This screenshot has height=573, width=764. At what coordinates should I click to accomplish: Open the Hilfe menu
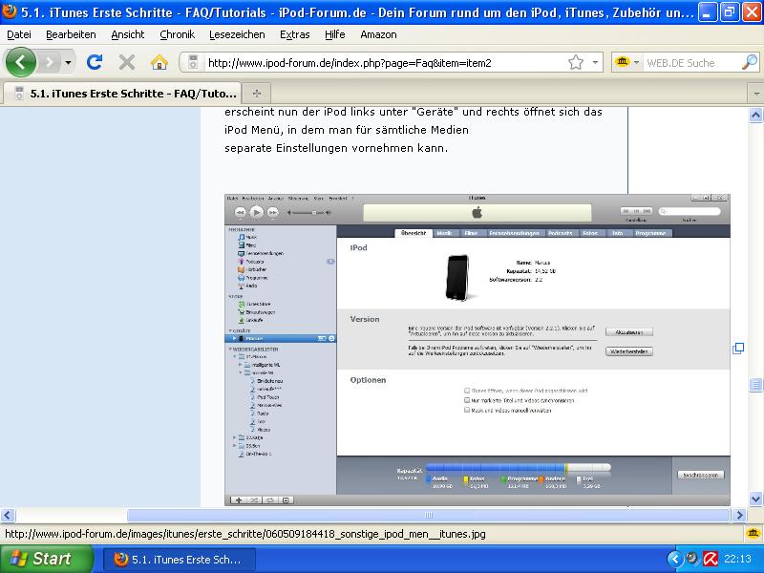335,34
